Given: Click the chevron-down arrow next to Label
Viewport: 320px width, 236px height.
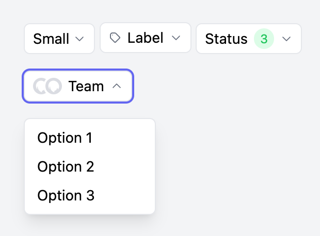Looking at the screenshot, I should (x=176, y=38).
